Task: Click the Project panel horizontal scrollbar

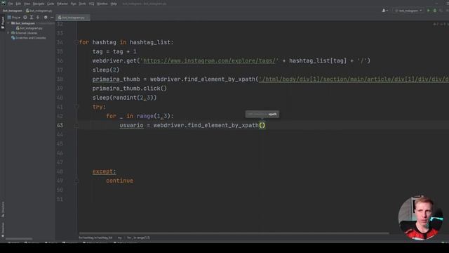Action: (x=19, y=239)
